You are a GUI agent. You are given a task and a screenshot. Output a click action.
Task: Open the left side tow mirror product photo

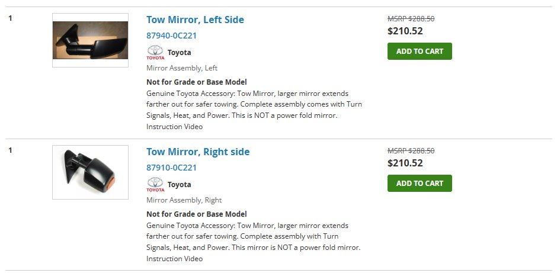tap(90, 40)
